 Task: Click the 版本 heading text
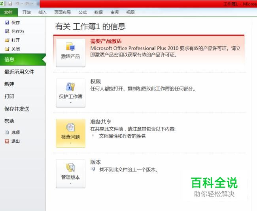pos(96,162)
